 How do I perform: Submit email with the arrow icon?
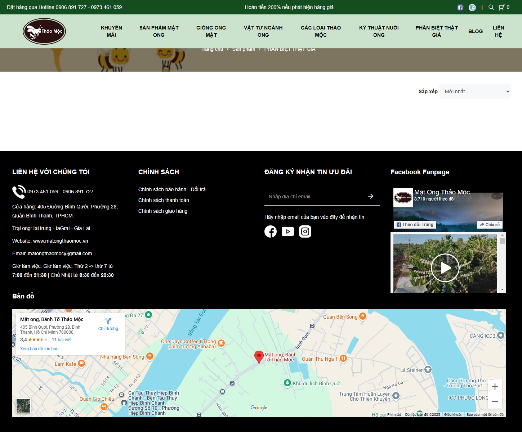click(x=371, y=196)
